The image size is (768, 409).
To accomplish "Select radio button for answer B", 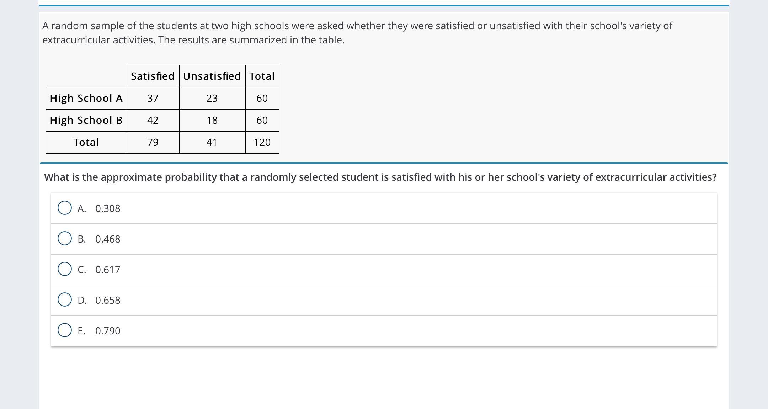I will (65, 239).
